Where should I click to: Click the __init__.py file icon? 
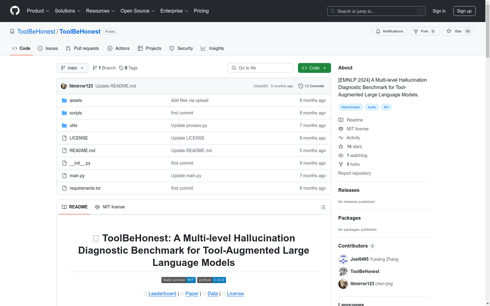pyautogui.click(x=64, y=163)
